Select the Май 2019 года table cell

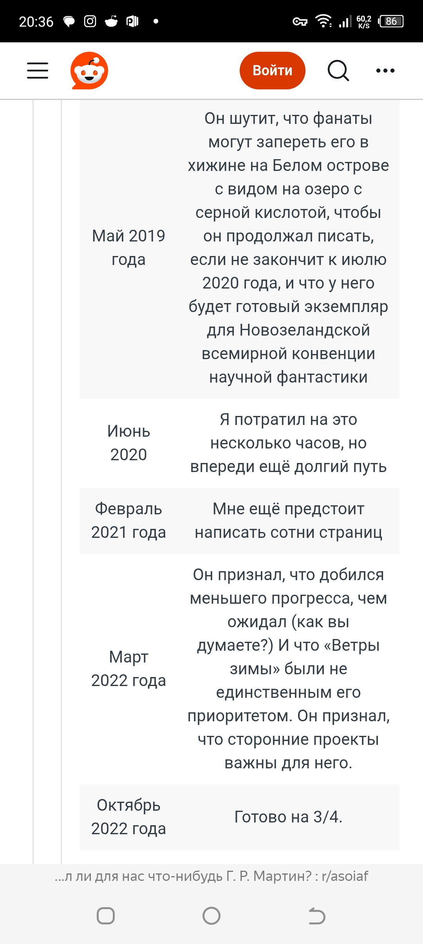point(128,248)
